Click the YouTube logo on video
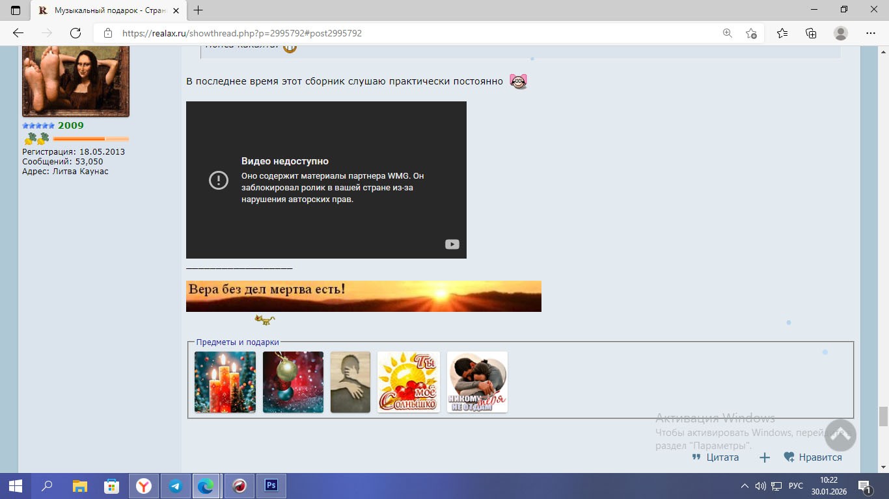889x499 pixels. (x=452, y=244)
